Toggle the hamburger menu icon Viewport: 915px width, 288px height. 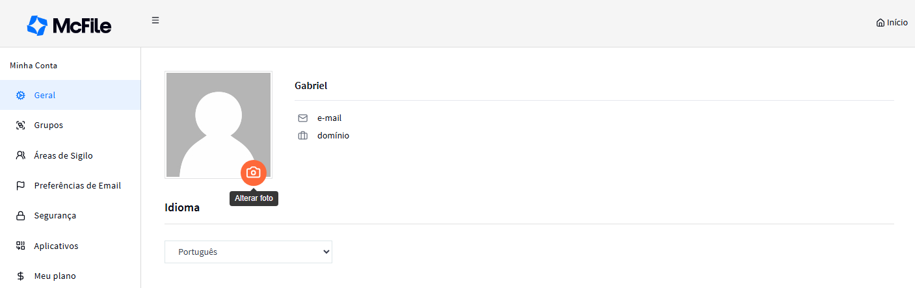point(155,20)
